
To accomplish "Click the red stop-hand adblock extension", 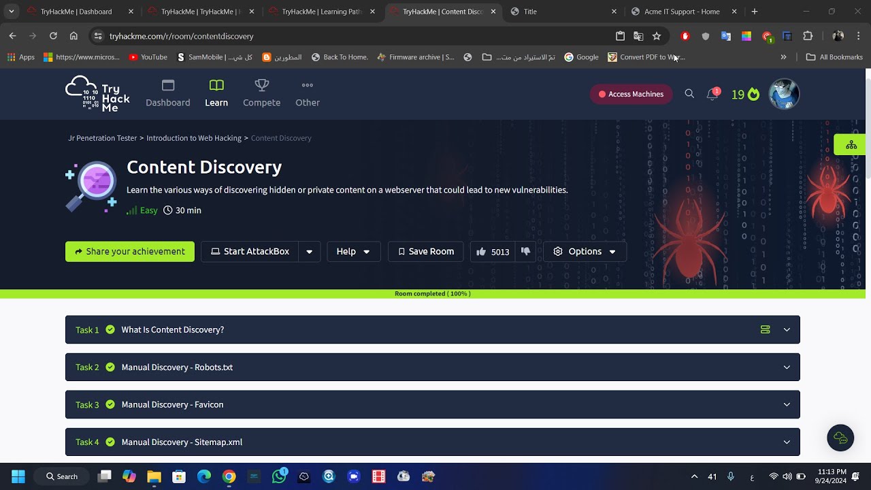I will 685,36.
